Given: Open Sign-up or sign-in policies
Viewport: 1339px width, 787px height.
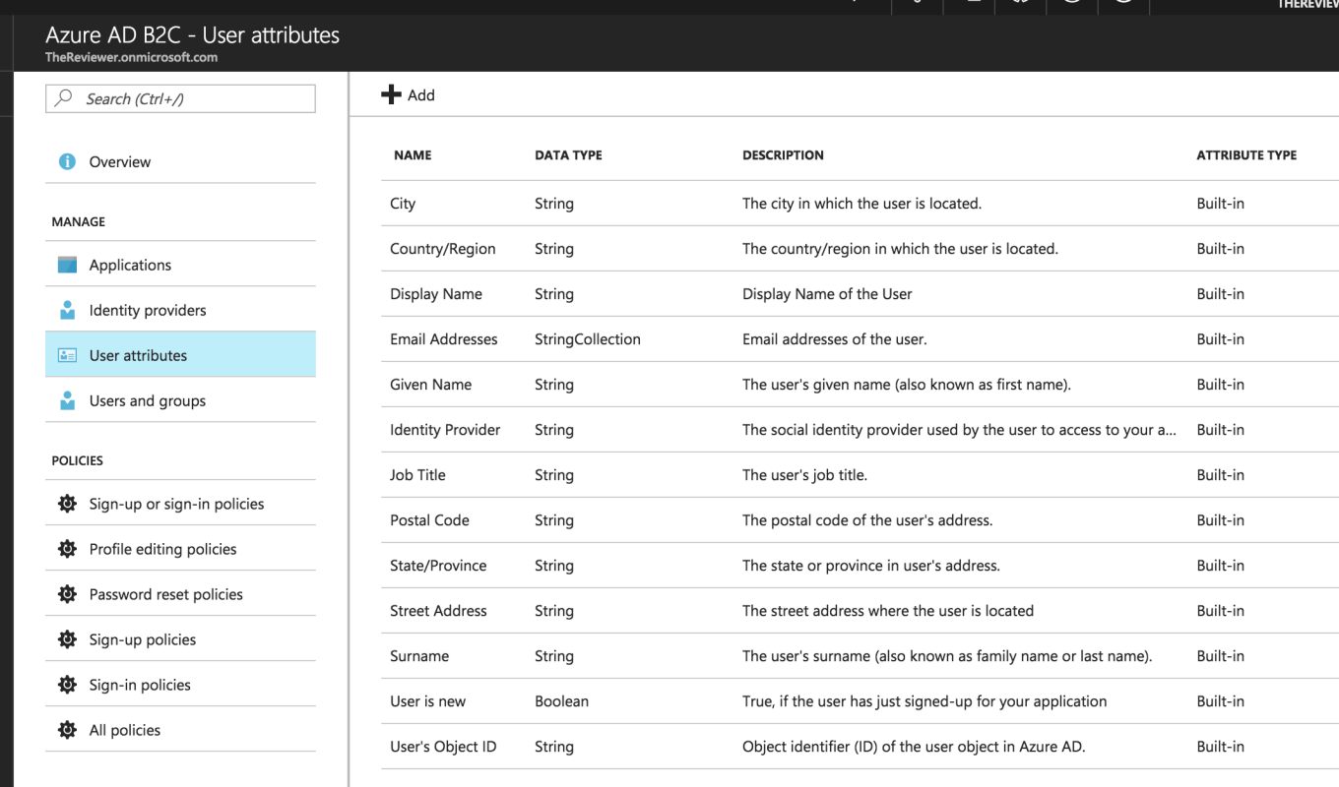Looking at the screenshot, I should coord(180,504).
